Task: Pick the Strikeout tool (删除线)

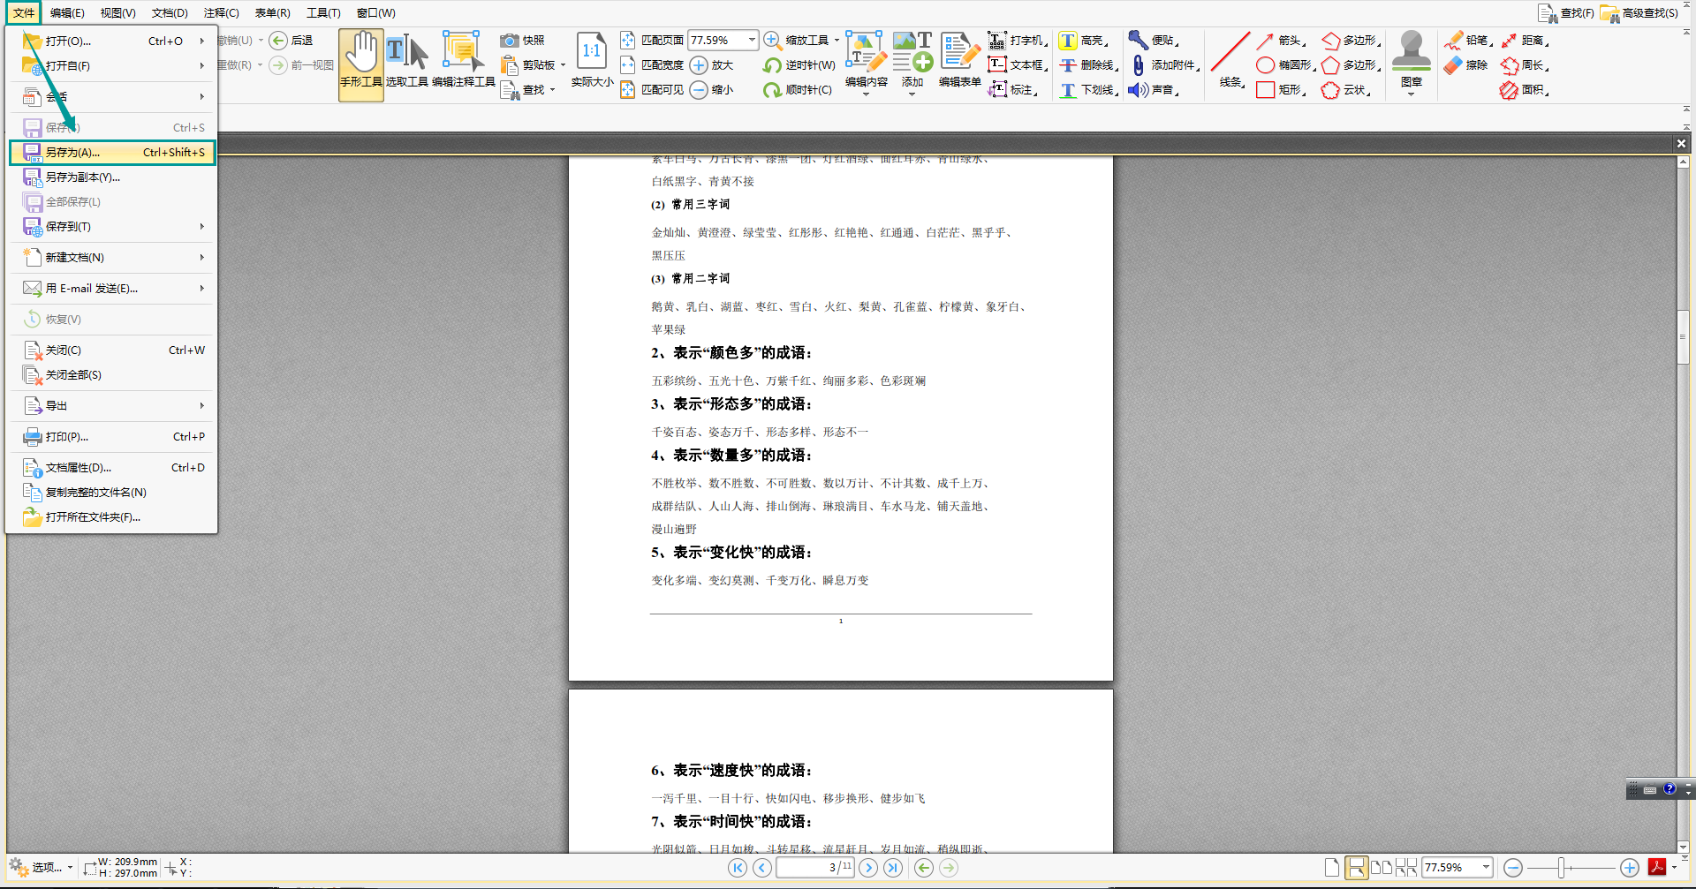Action: click(x=1089, y=65)
